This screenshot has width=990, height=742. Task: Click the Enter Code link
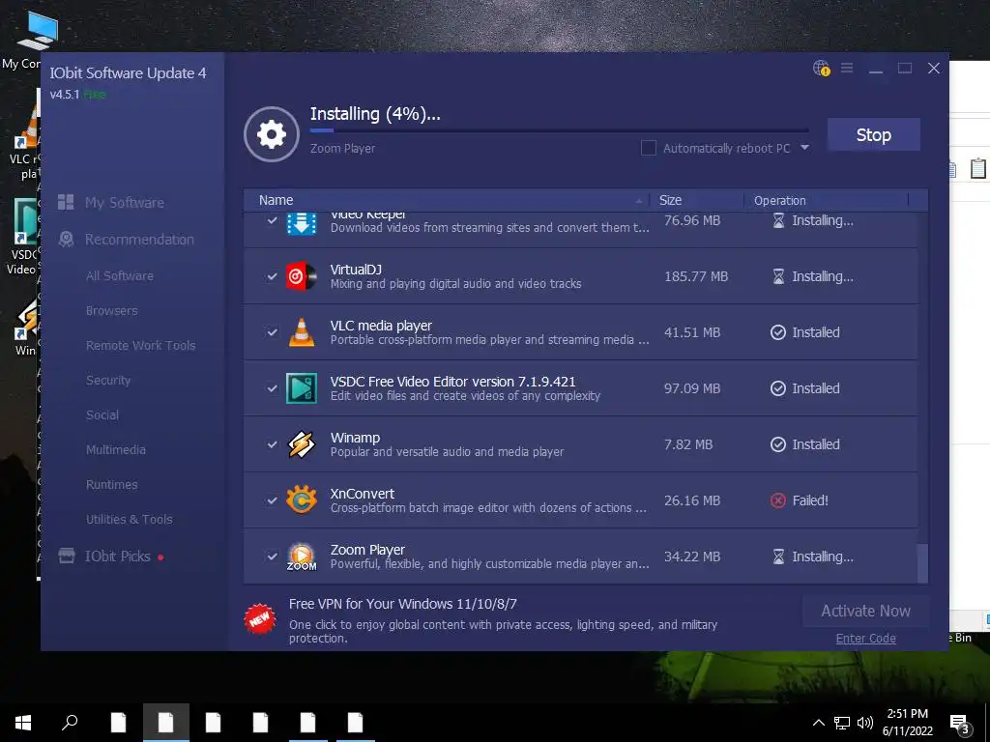865,638
